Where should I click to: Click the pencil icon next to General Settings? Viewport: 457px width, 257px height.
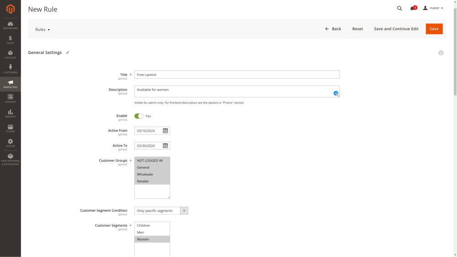coord(68,53)
